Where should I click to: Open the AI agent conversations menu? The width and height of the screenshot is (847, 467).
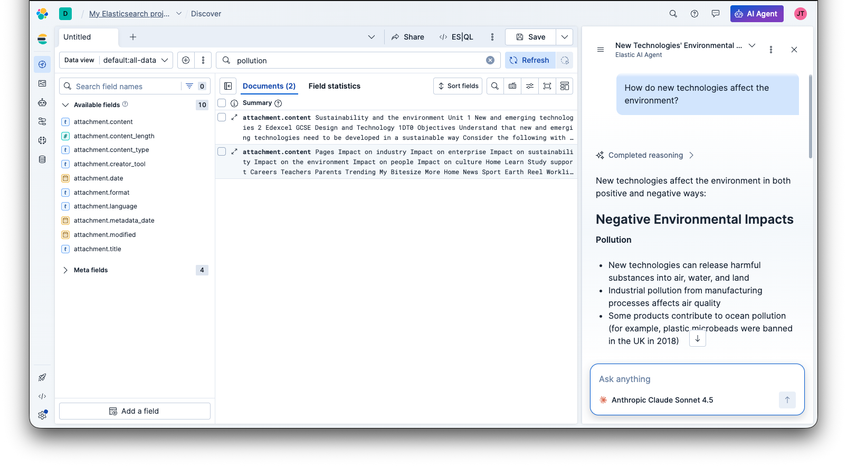(601, 50)
